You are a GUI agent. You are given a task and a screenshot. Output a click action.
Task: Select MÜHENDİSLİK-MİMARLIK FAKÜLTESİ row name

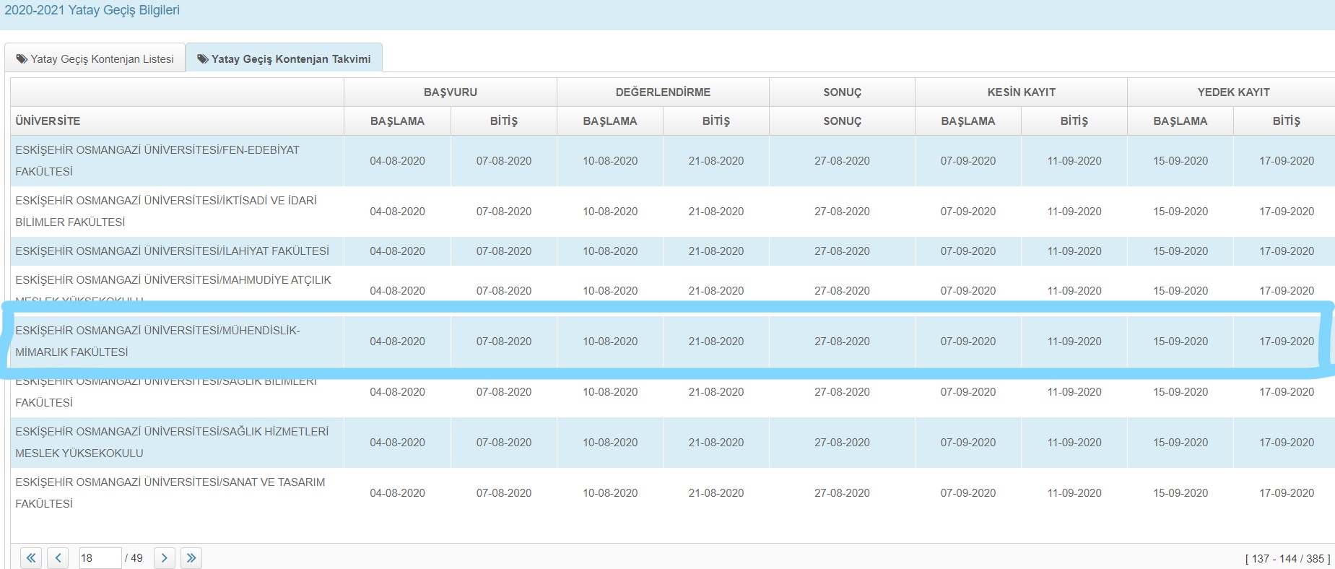click(157, 342)
